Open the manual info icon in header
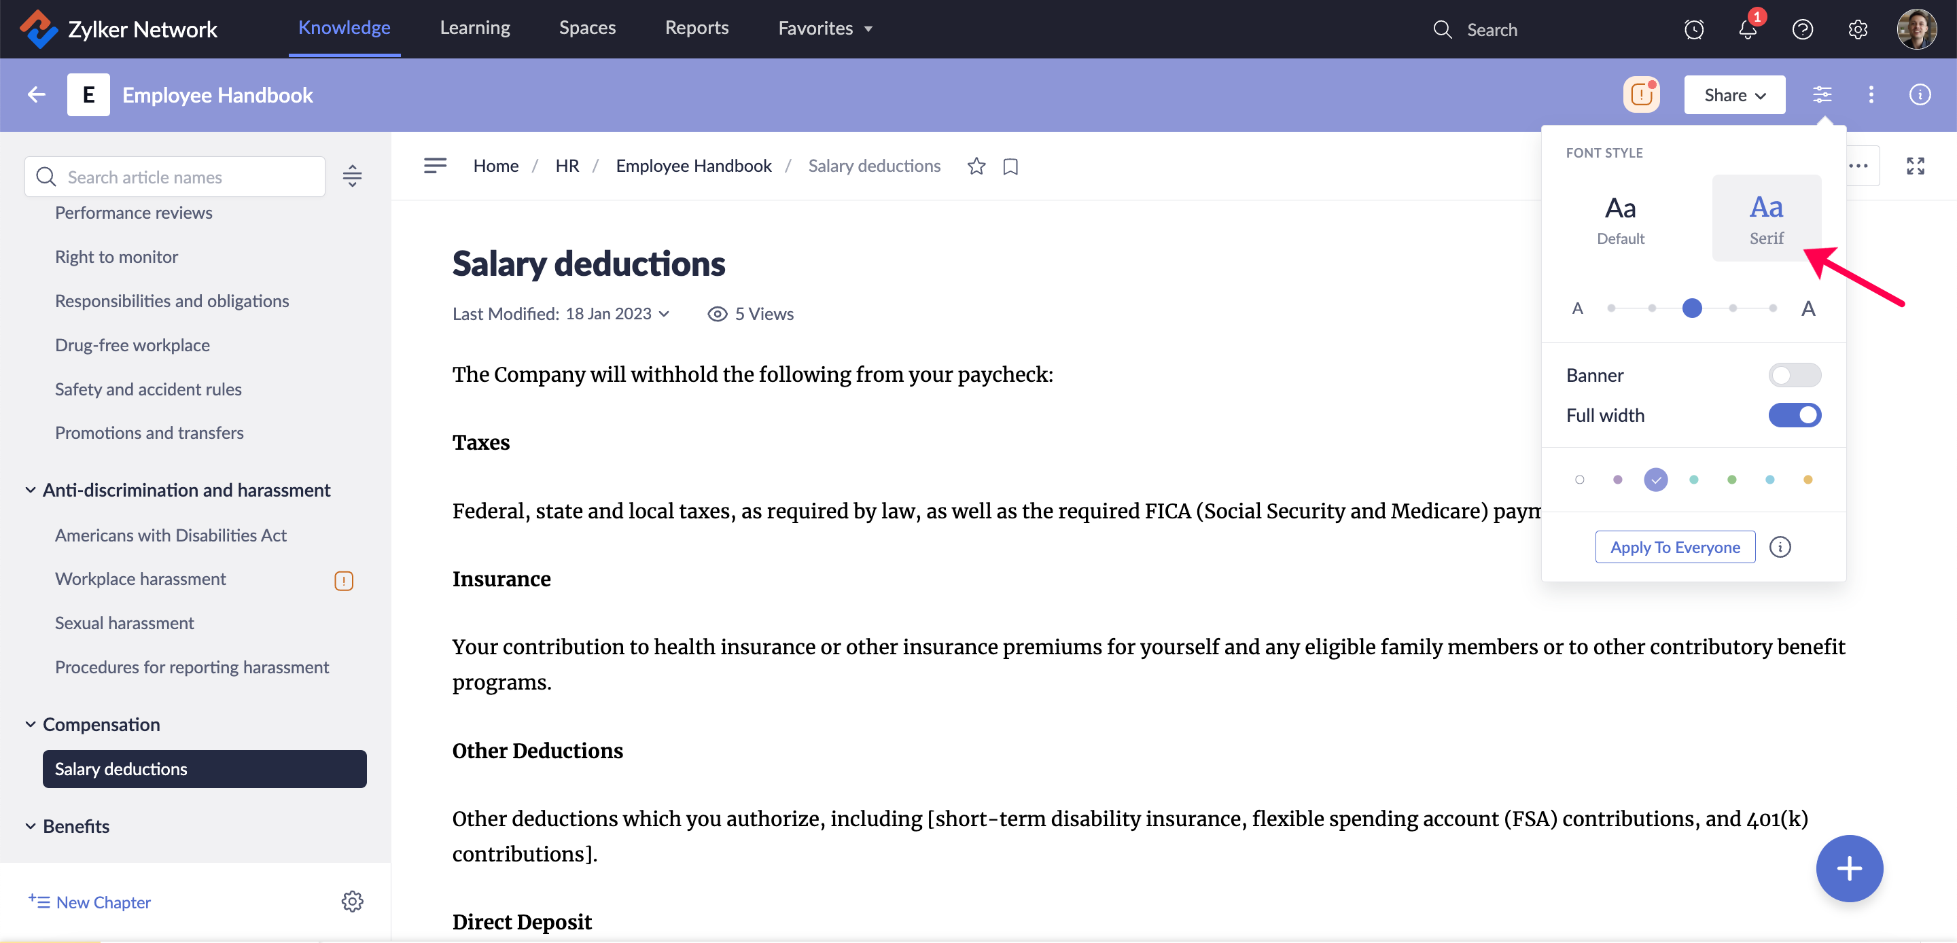The image size is (1957, 943). tap(1919, 95)
